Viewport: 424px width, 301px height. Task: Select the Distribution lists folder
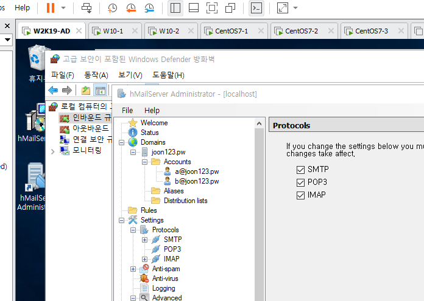pyautogui.click(x=179, y=201)
